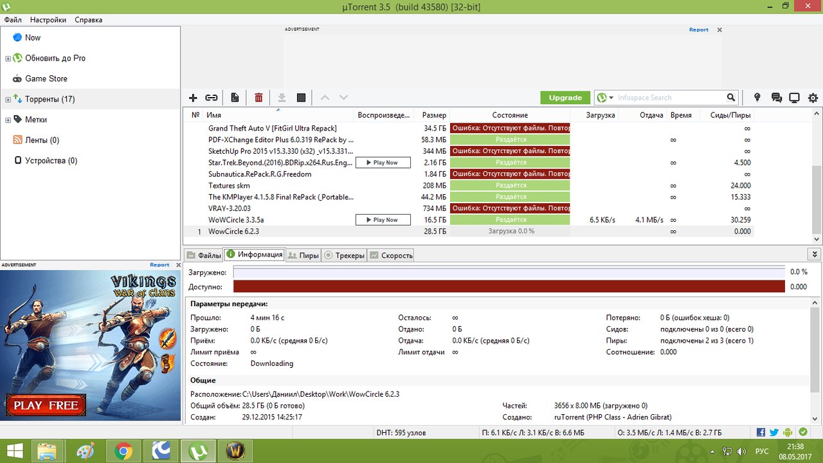Collapse the details pane with chevron button
The width and height of the screenshot is (823, 463).
(815, 255)
